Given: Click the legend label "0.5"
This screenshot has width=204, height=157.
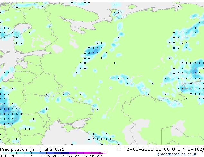Looking at the screenshot, I should [x=11, y=156].
